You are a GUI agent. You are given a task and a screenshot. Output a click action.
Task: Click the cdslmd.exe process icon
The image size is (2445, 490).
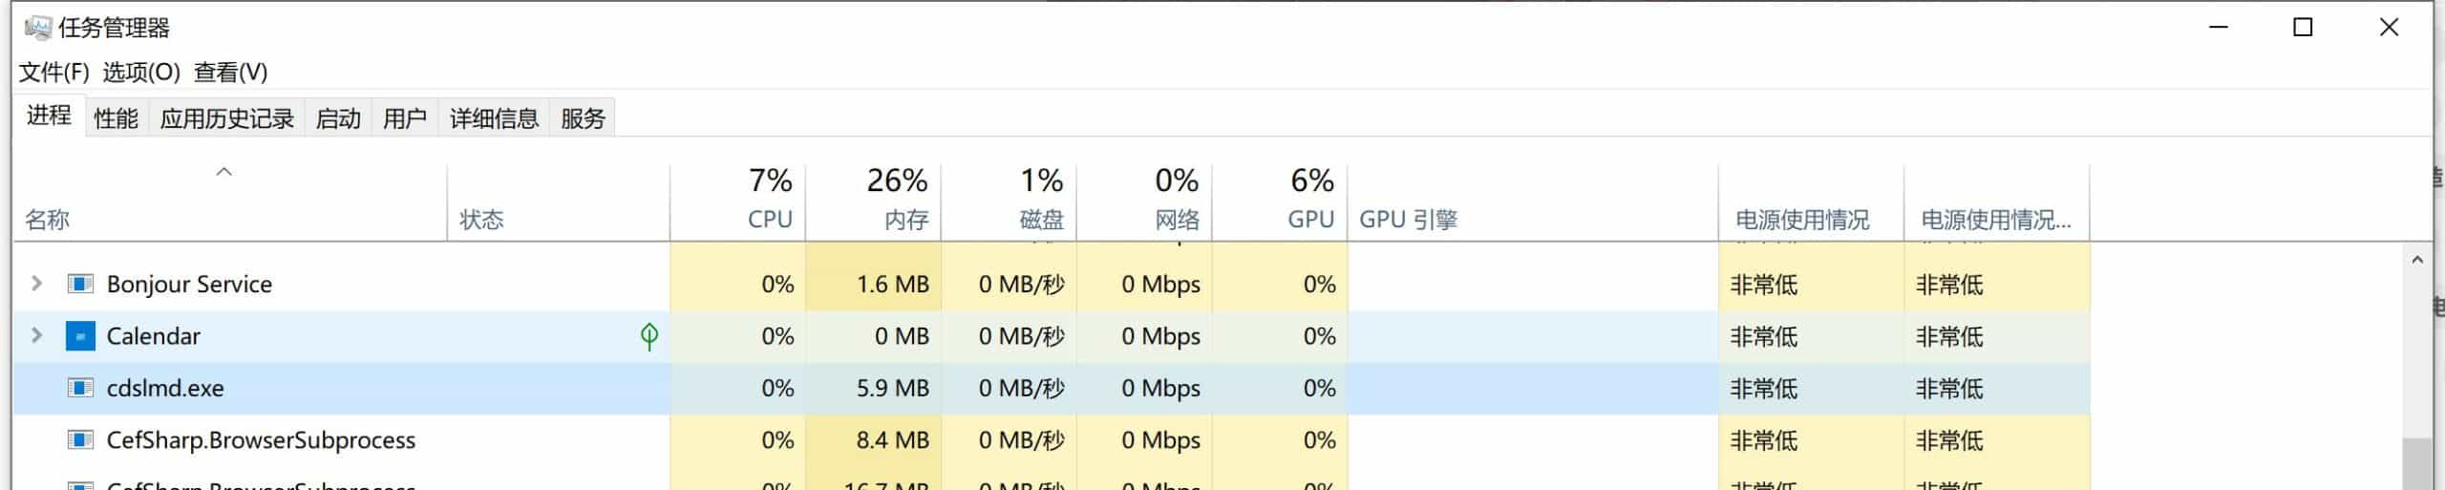click(x=80, y=388)
